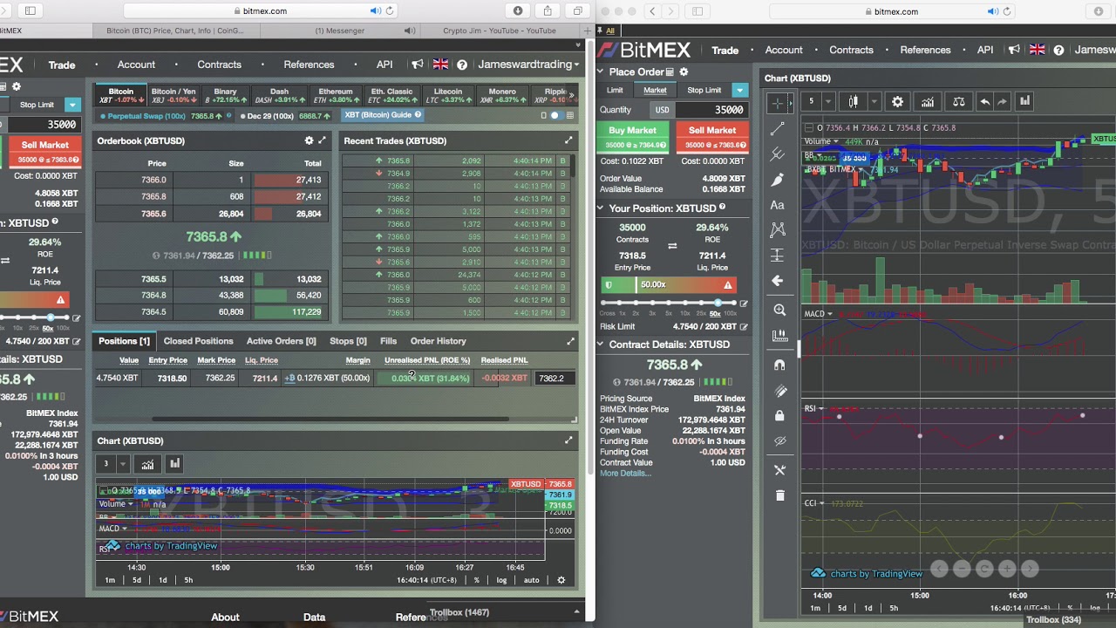This screenshot has width=1116, height=628.
Task: Select the measure ruler tool
Action: pyautogui.click(x=779, y=335)
